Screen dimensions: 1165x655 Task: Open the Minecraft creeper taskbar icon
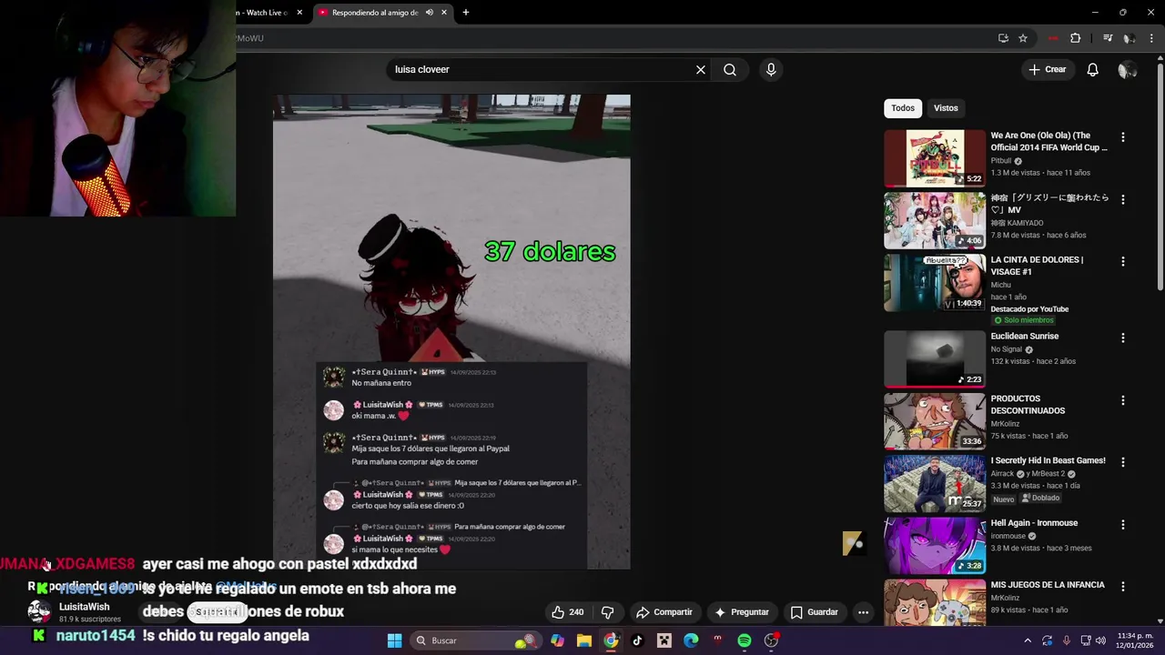664,640
